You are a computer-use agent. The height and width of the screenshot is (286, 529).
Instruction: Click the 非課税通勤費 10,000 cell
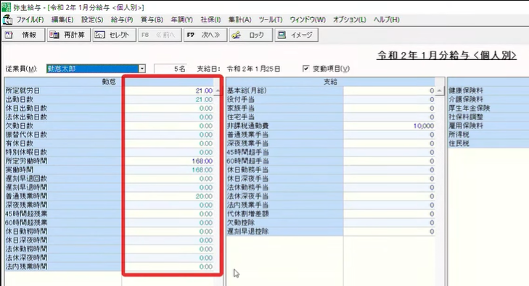coord(390,126)
